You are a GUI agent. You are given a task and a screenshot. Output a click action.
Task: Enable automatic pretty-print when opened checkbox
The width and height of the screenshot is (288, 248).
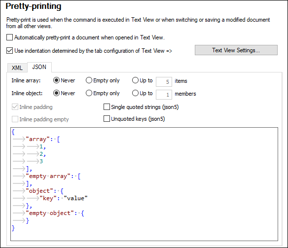9,37
